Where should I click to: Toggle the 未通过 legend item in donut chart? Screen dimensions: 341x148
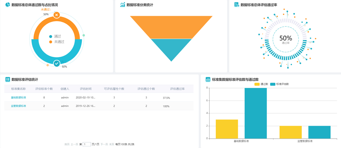(57, 42)
